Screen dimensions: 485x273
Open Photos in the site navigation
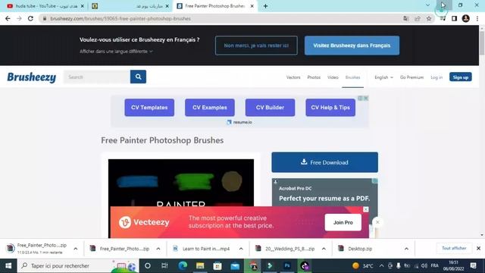[x=314, y=77]
